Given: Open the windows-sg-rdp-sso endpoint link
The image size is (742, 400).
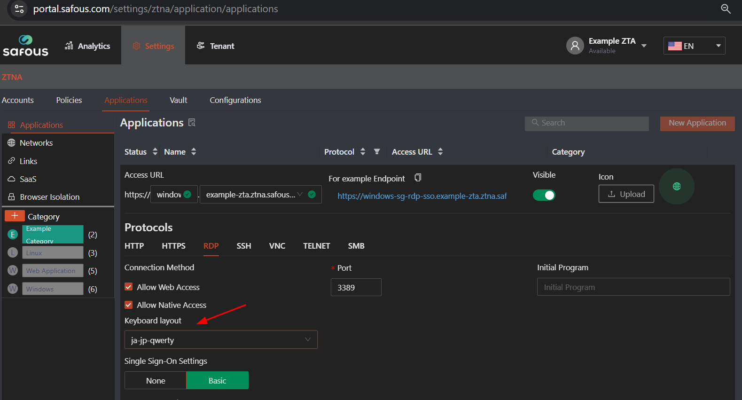Looking at the screenshot, I should (422, 196).
